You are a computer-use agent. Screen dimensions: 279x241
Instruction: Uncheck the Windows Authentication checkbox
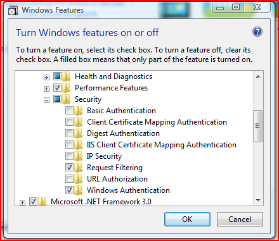tap(69, 190)
